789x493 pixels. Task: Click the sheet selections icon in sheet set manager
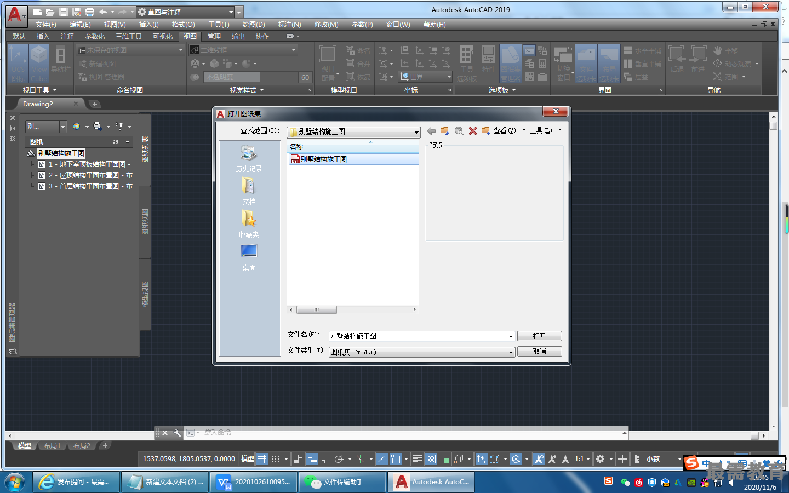click(119, 127)
